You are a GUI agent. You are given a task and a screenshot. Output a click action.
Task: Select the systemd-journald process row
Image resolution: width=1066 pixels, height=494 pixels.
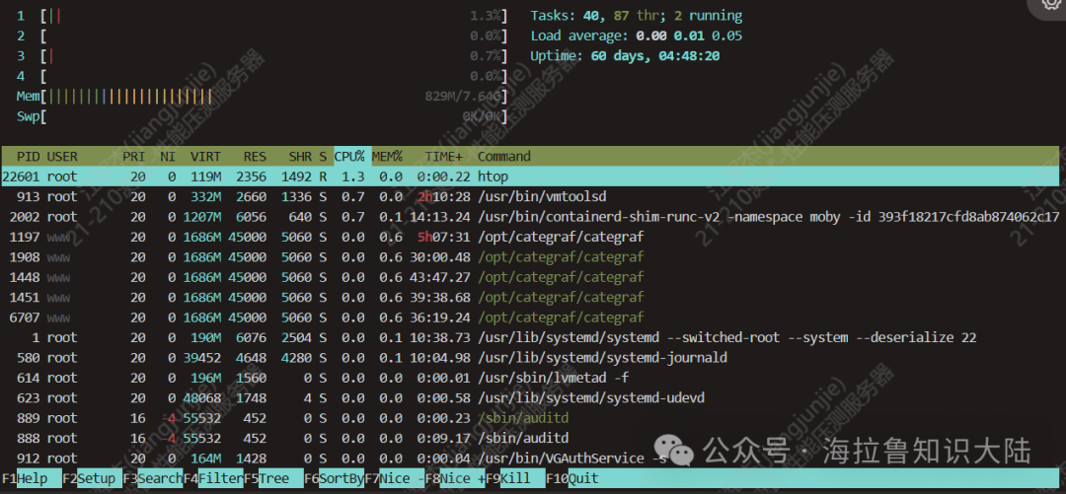[530, 357]
